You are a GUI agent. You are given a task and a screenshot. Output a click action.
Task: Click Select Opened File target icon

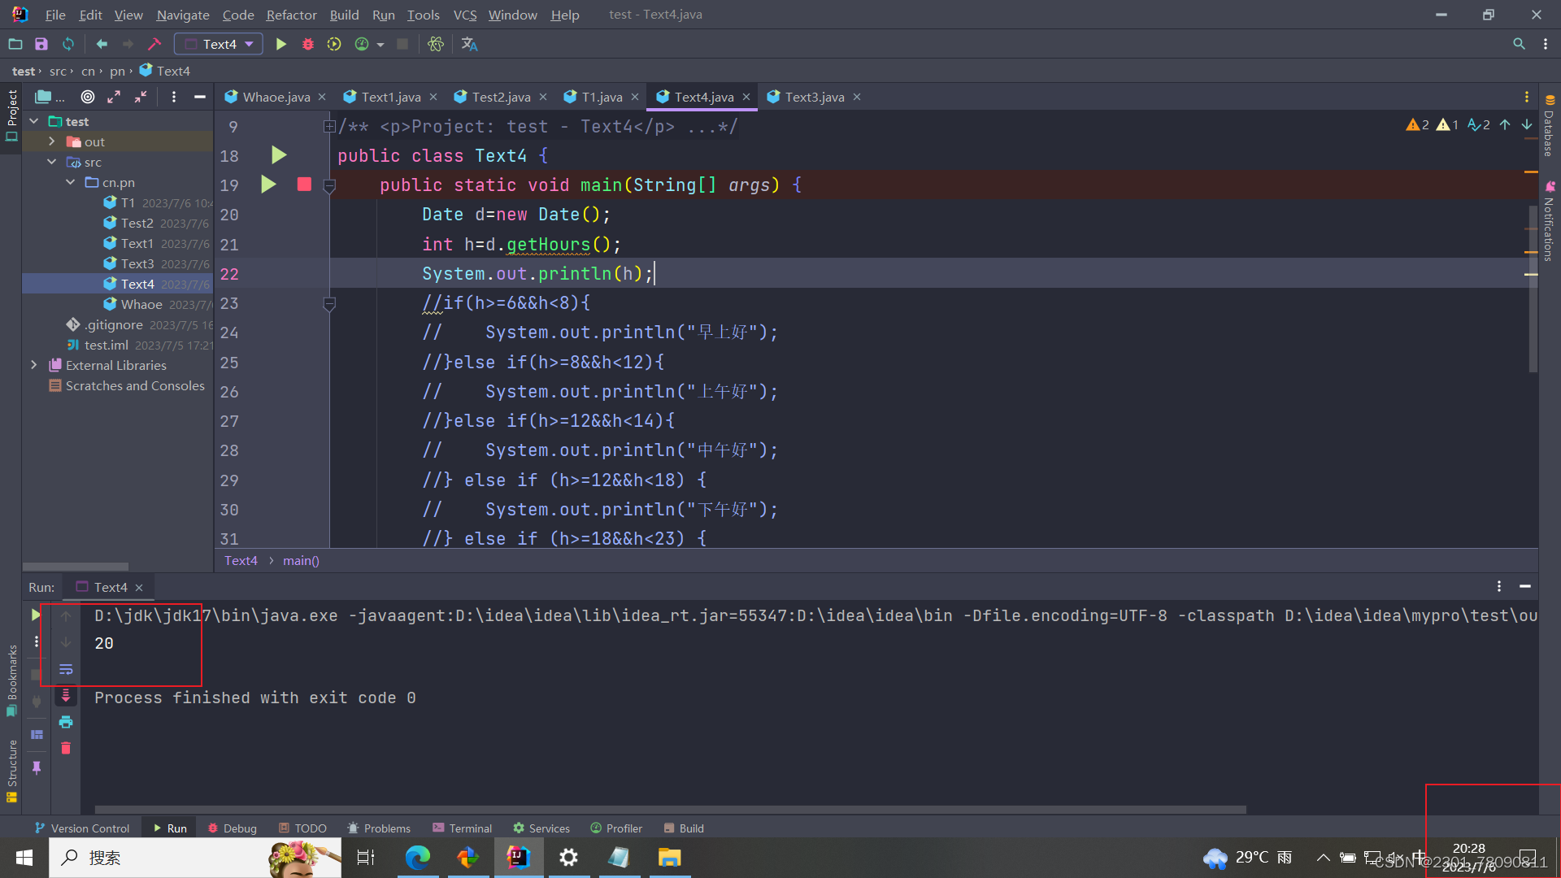tap(88, 97)
